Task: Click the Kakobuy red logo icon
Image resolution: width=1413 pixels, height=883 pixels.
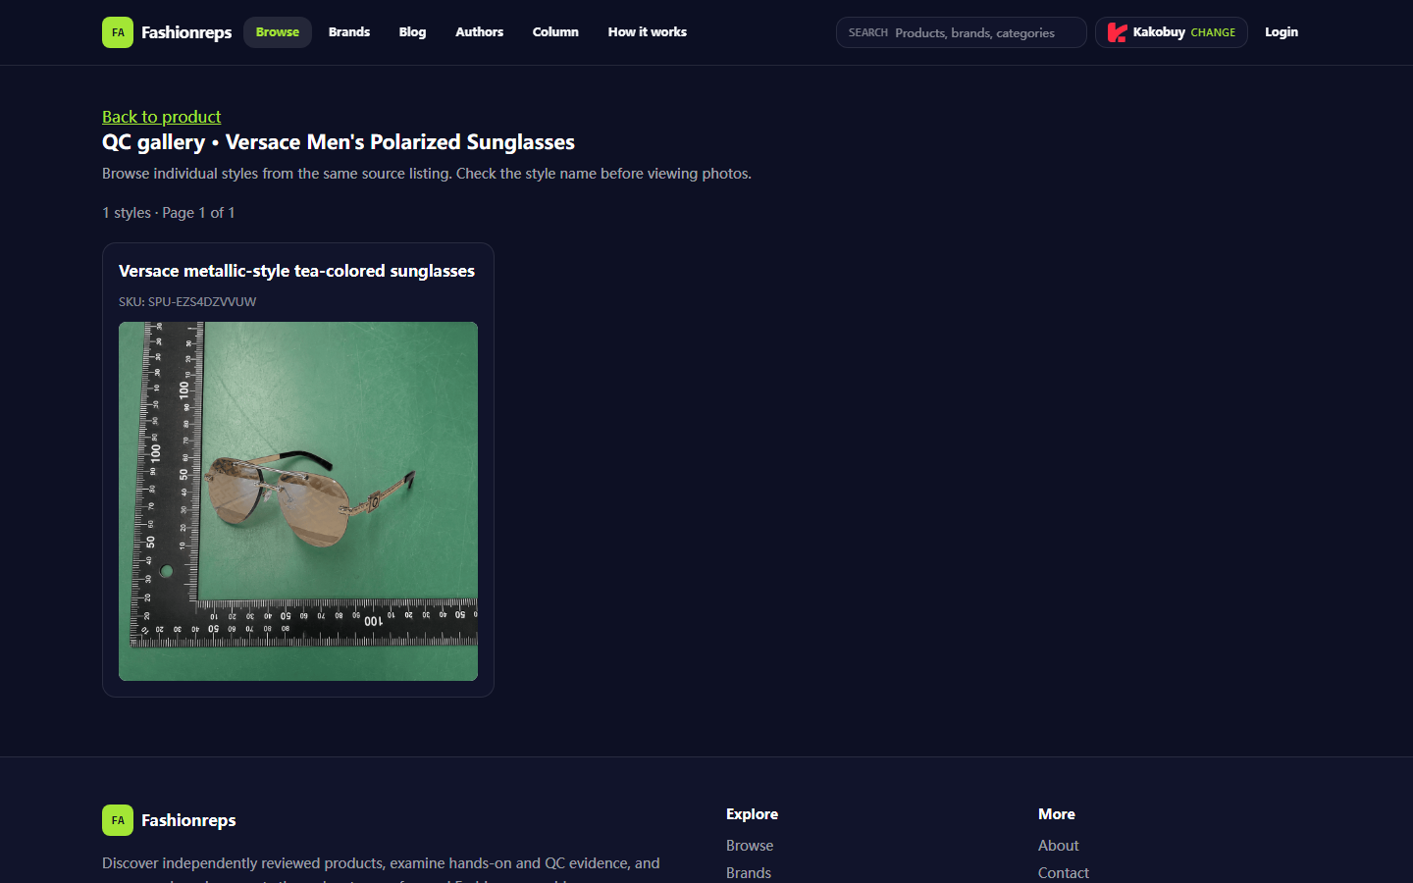Action: (1117, 32)
